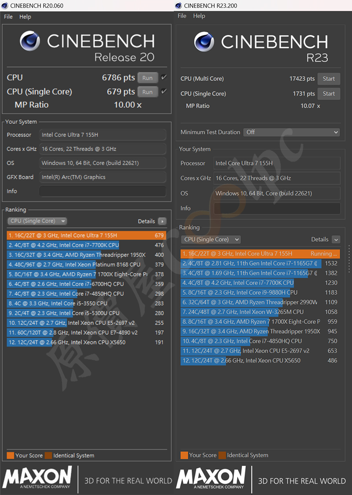Select R23 ranking row 1 marked Running
352x495 pixels.
coord(260,253)
